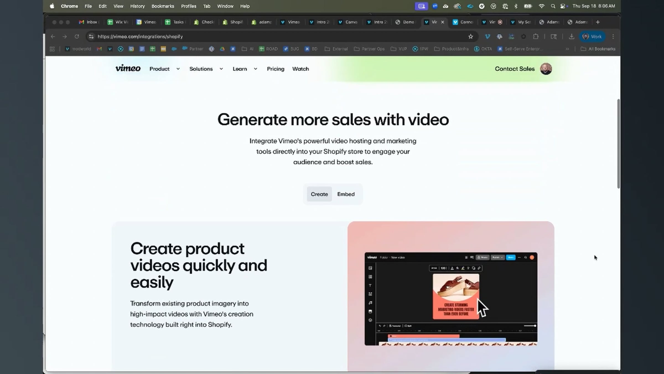
Task: Open the Apple menu
Action: (x=52, y=6)
